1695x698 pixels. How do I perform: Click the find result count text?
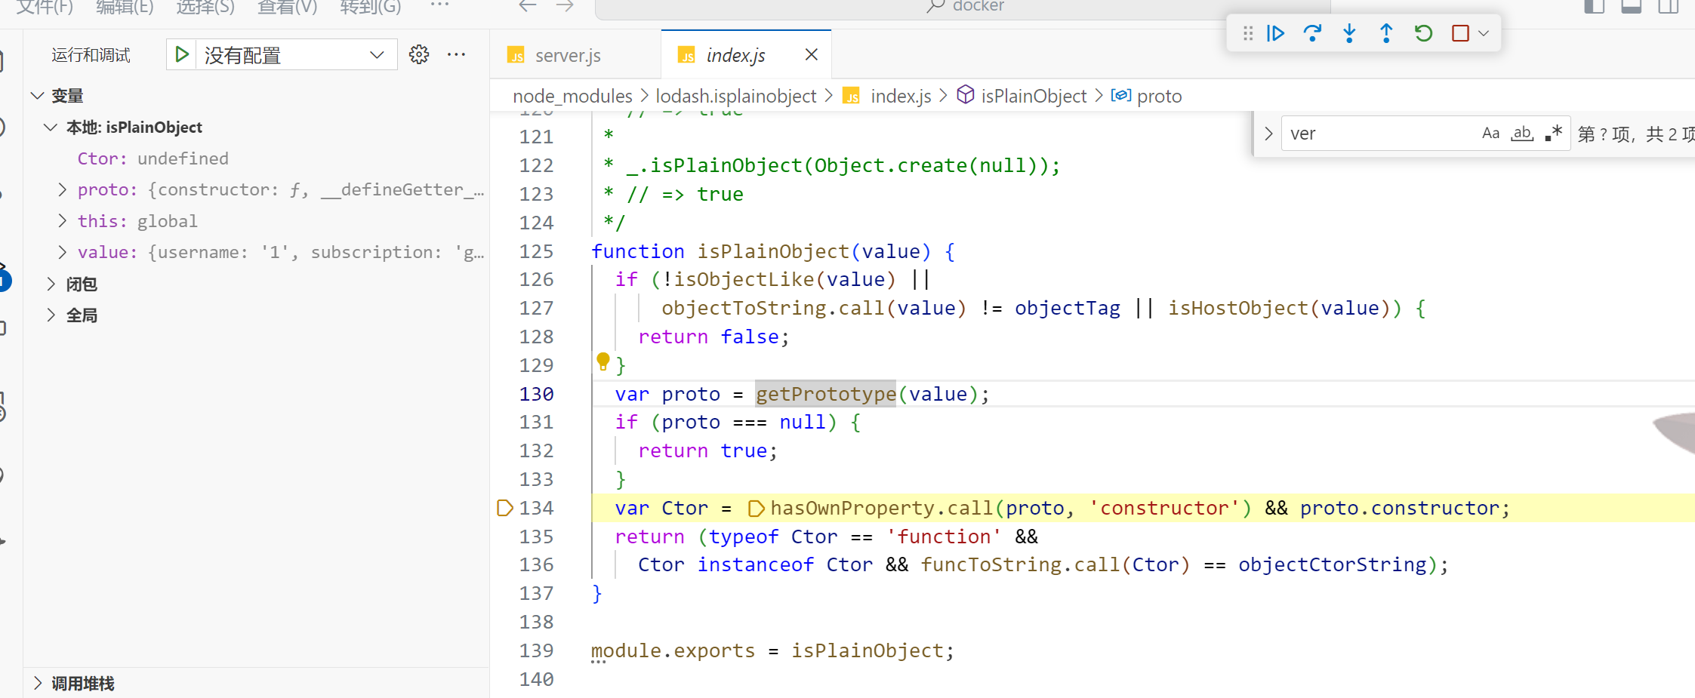point(1636,134)
